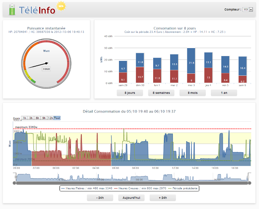Show consumption over 8 mois

tap(192, 93)
